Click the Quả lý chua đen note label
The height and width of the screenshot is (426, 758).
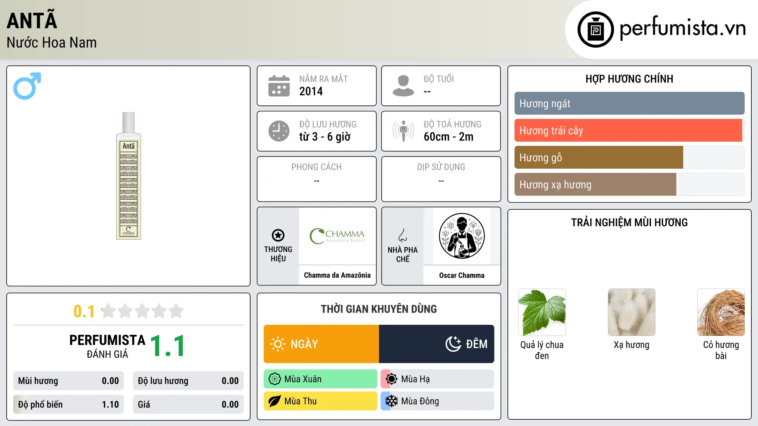(x=542, y=350)
